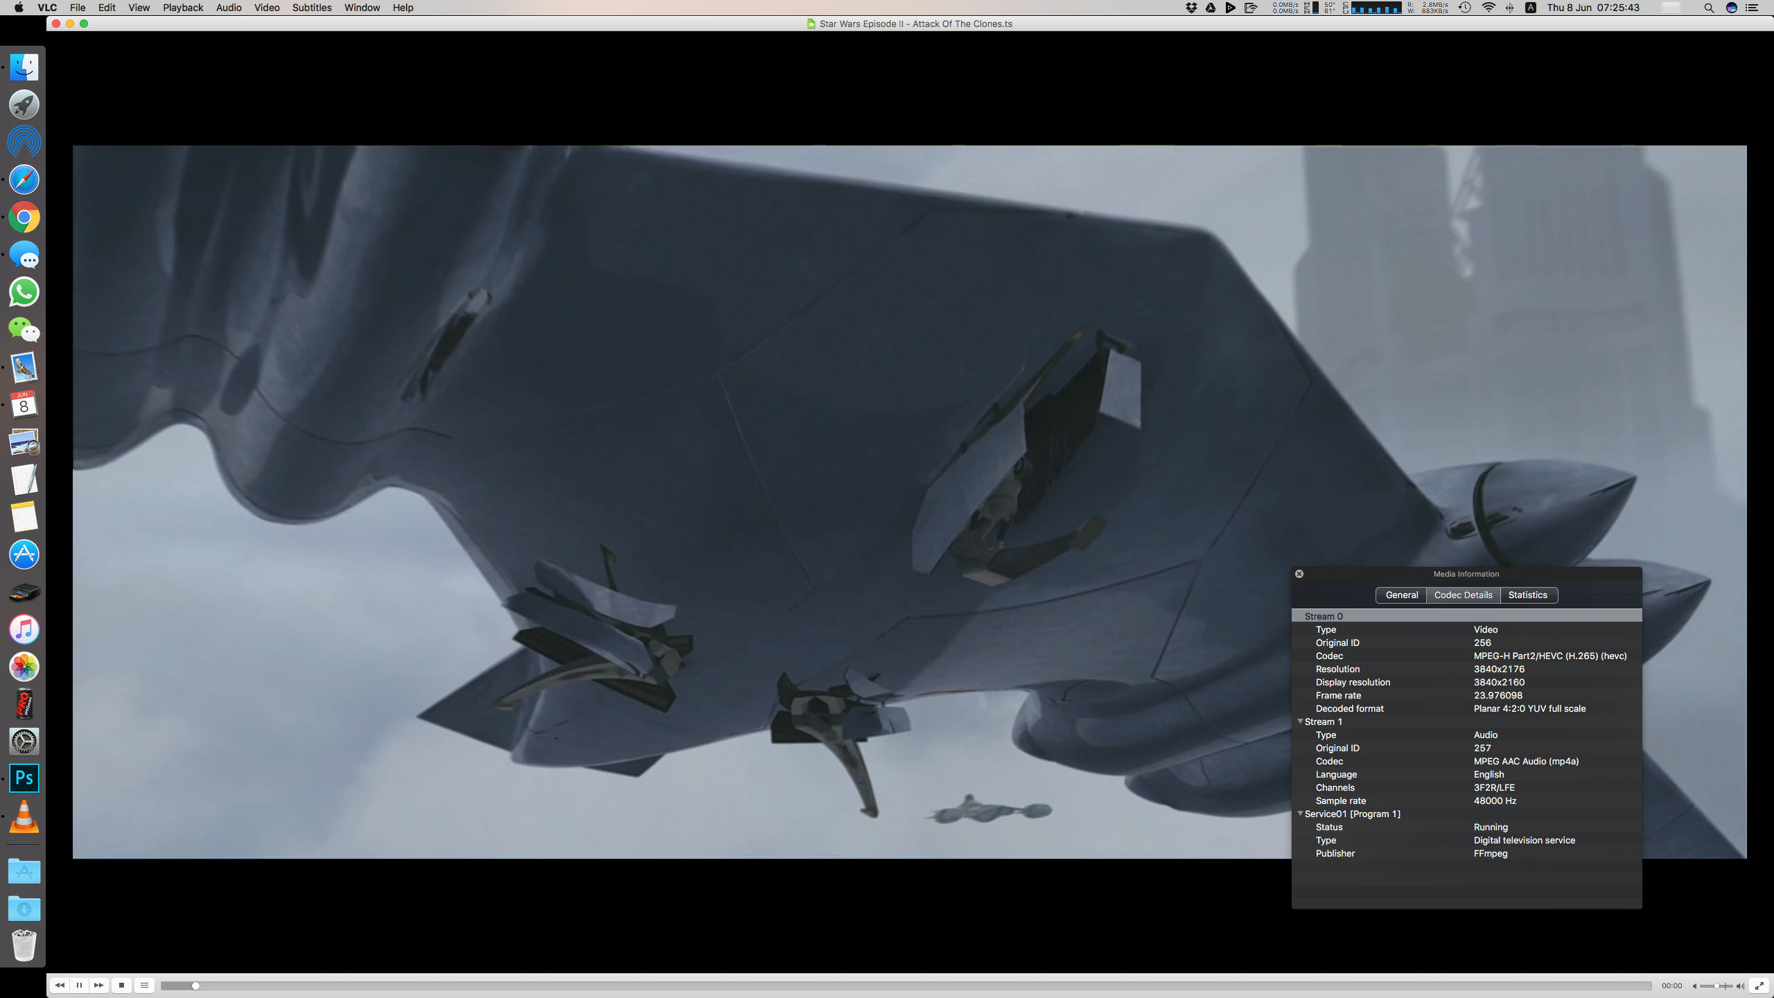Screen dimensions: 1774x998
Task: Open WeChat from the dock
Action: click(24, 329)
